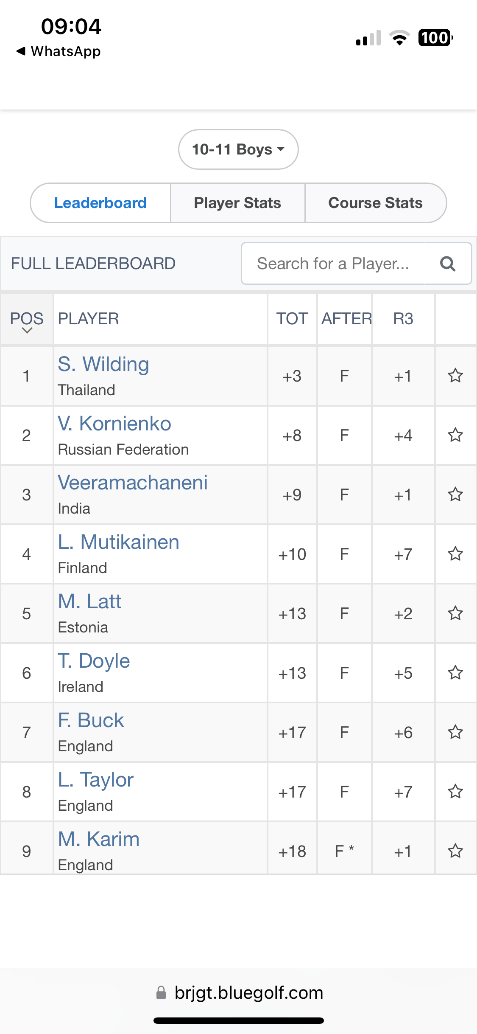Return to WhatsApp via back arrow
The image size is (477, 1034).
(59, 51)
